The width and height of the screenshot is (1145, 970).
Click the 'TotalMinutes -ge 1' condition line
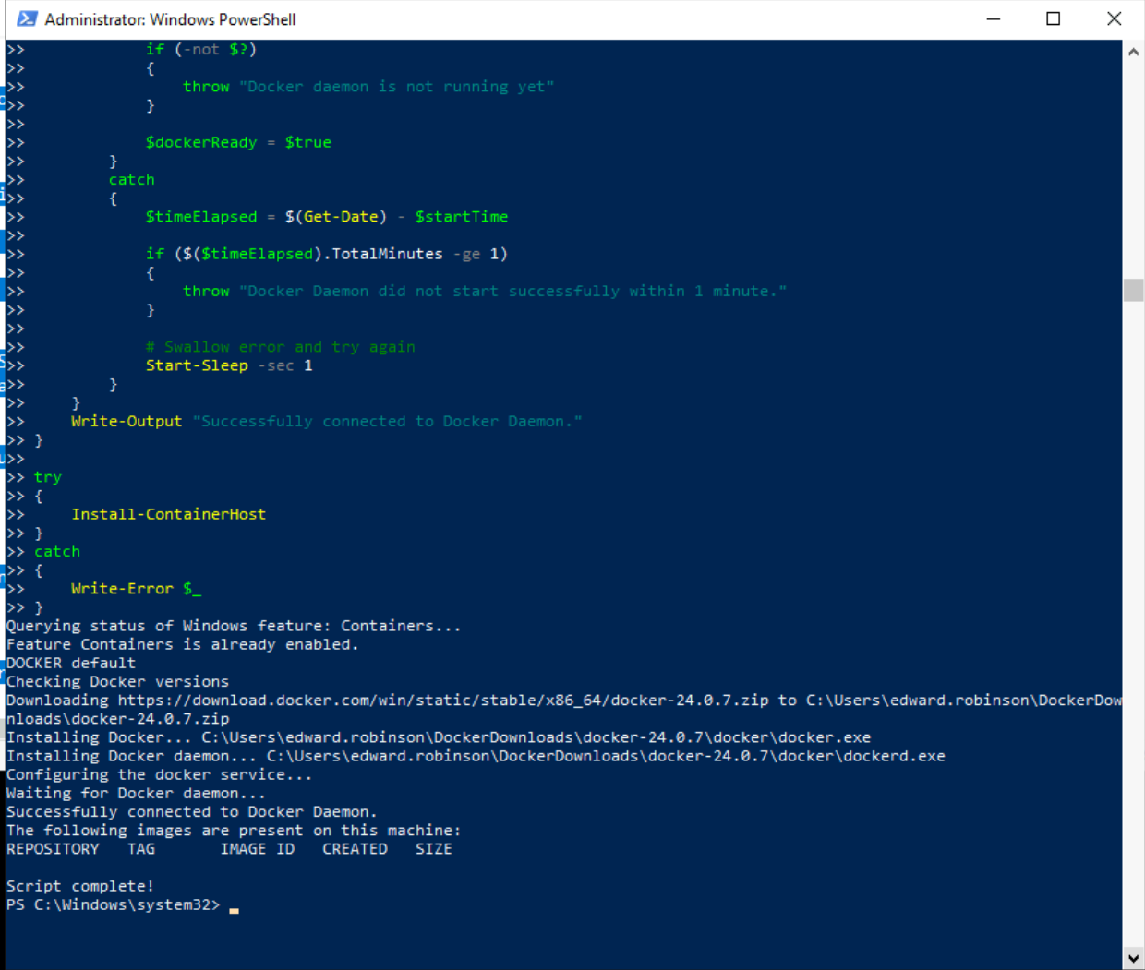(327, 254)
